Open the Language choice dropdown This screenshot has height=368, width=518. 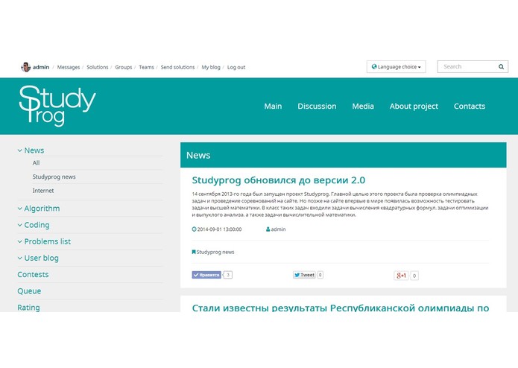point(396,66)
